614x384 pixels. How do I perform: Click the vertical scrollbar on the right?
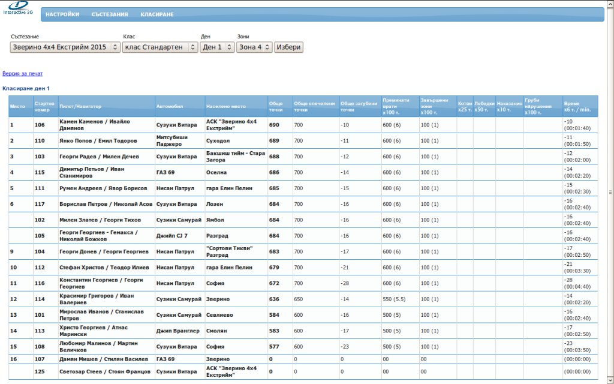click(610, 192)
